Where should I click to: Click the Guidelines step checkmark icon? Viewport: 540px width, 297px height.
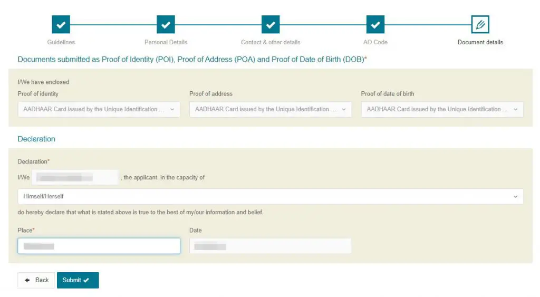pyautogui.click(x=61, y=24)
